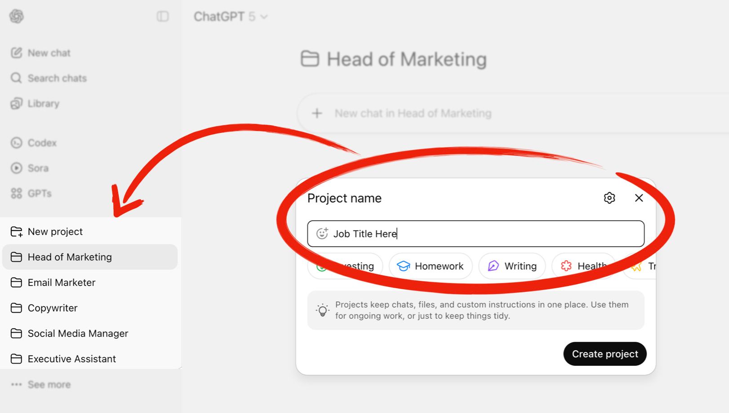Click the Head of Marketing page title
729x413 pixels.
pyautogui.click(x=407, y=59)
